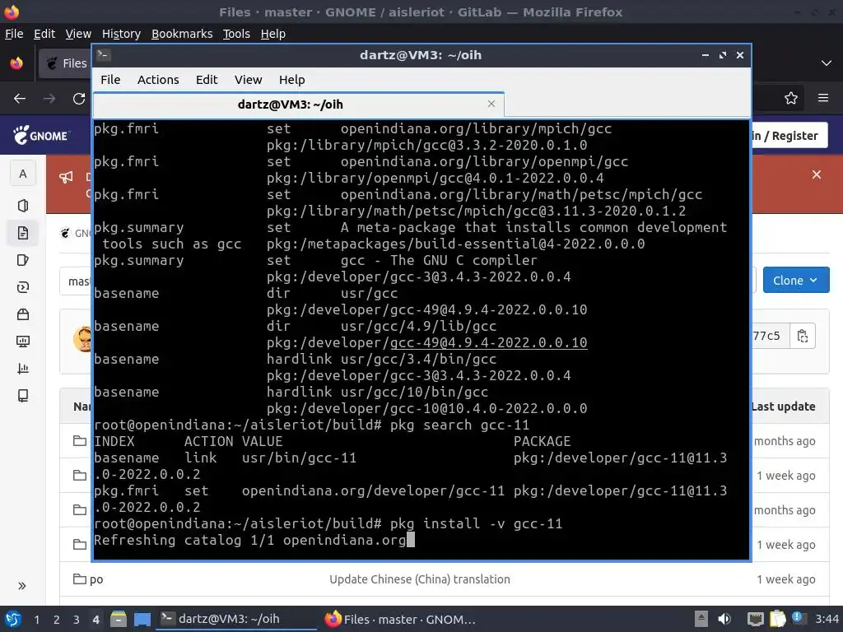Open the Clone dropdown button

pyautogui.click(x=796, y=281)
